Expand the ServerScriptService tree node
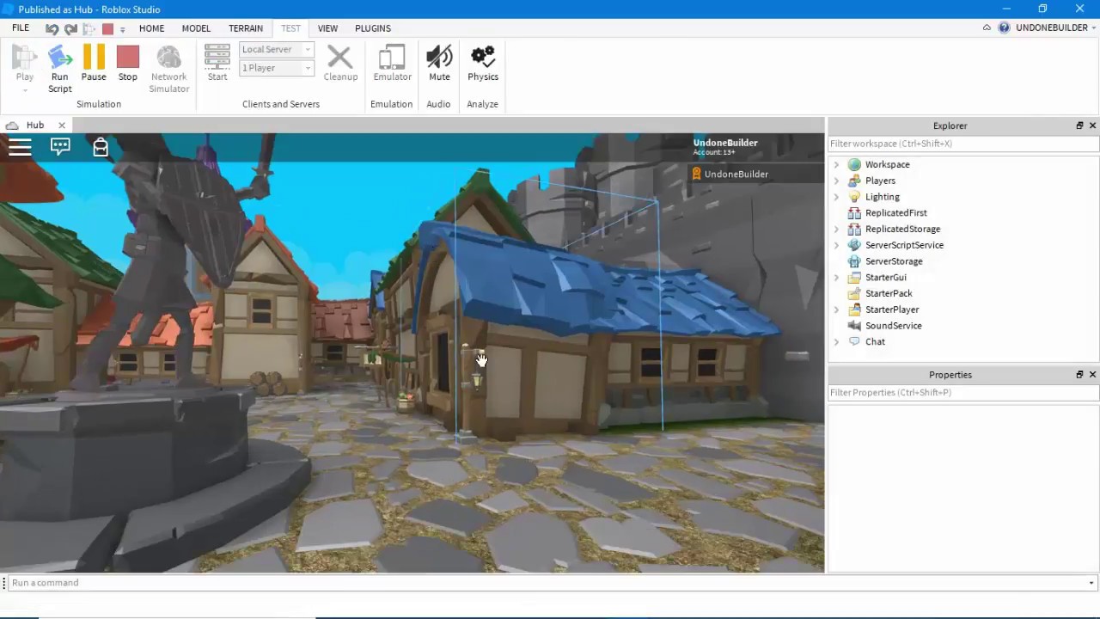The width and height of the screenshot is (1100, 619). [x=836, y=245]
